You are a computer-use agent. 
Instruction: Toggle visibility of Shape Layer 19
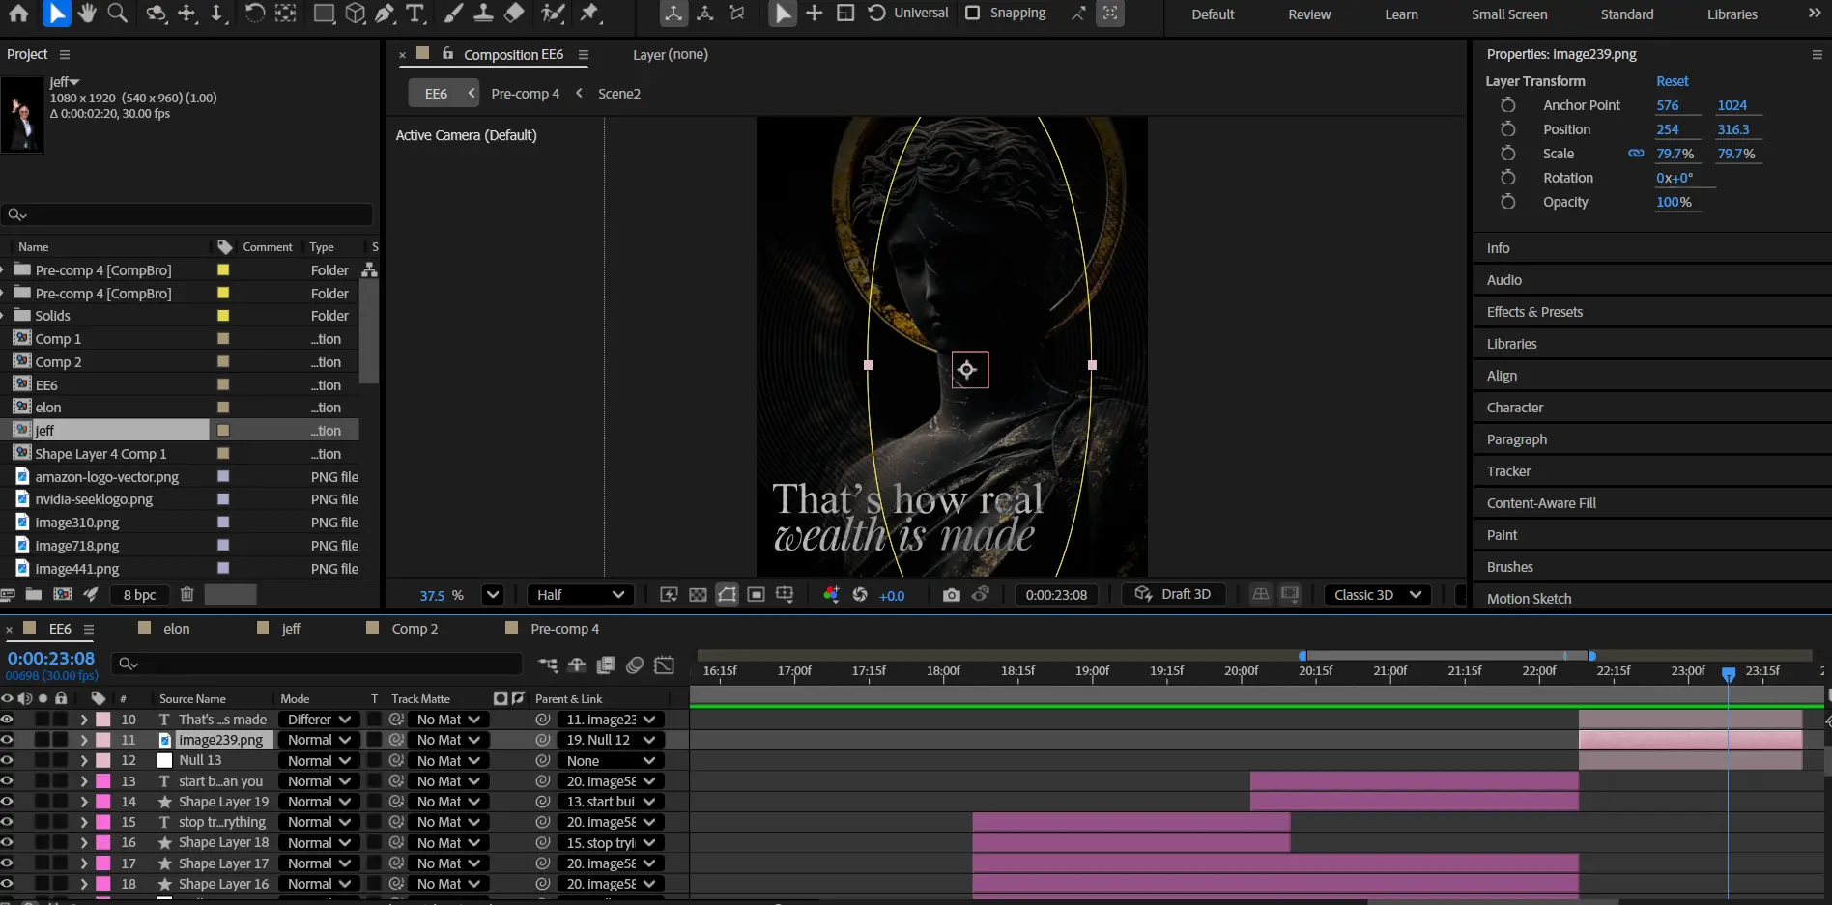[x=8, y=802]
